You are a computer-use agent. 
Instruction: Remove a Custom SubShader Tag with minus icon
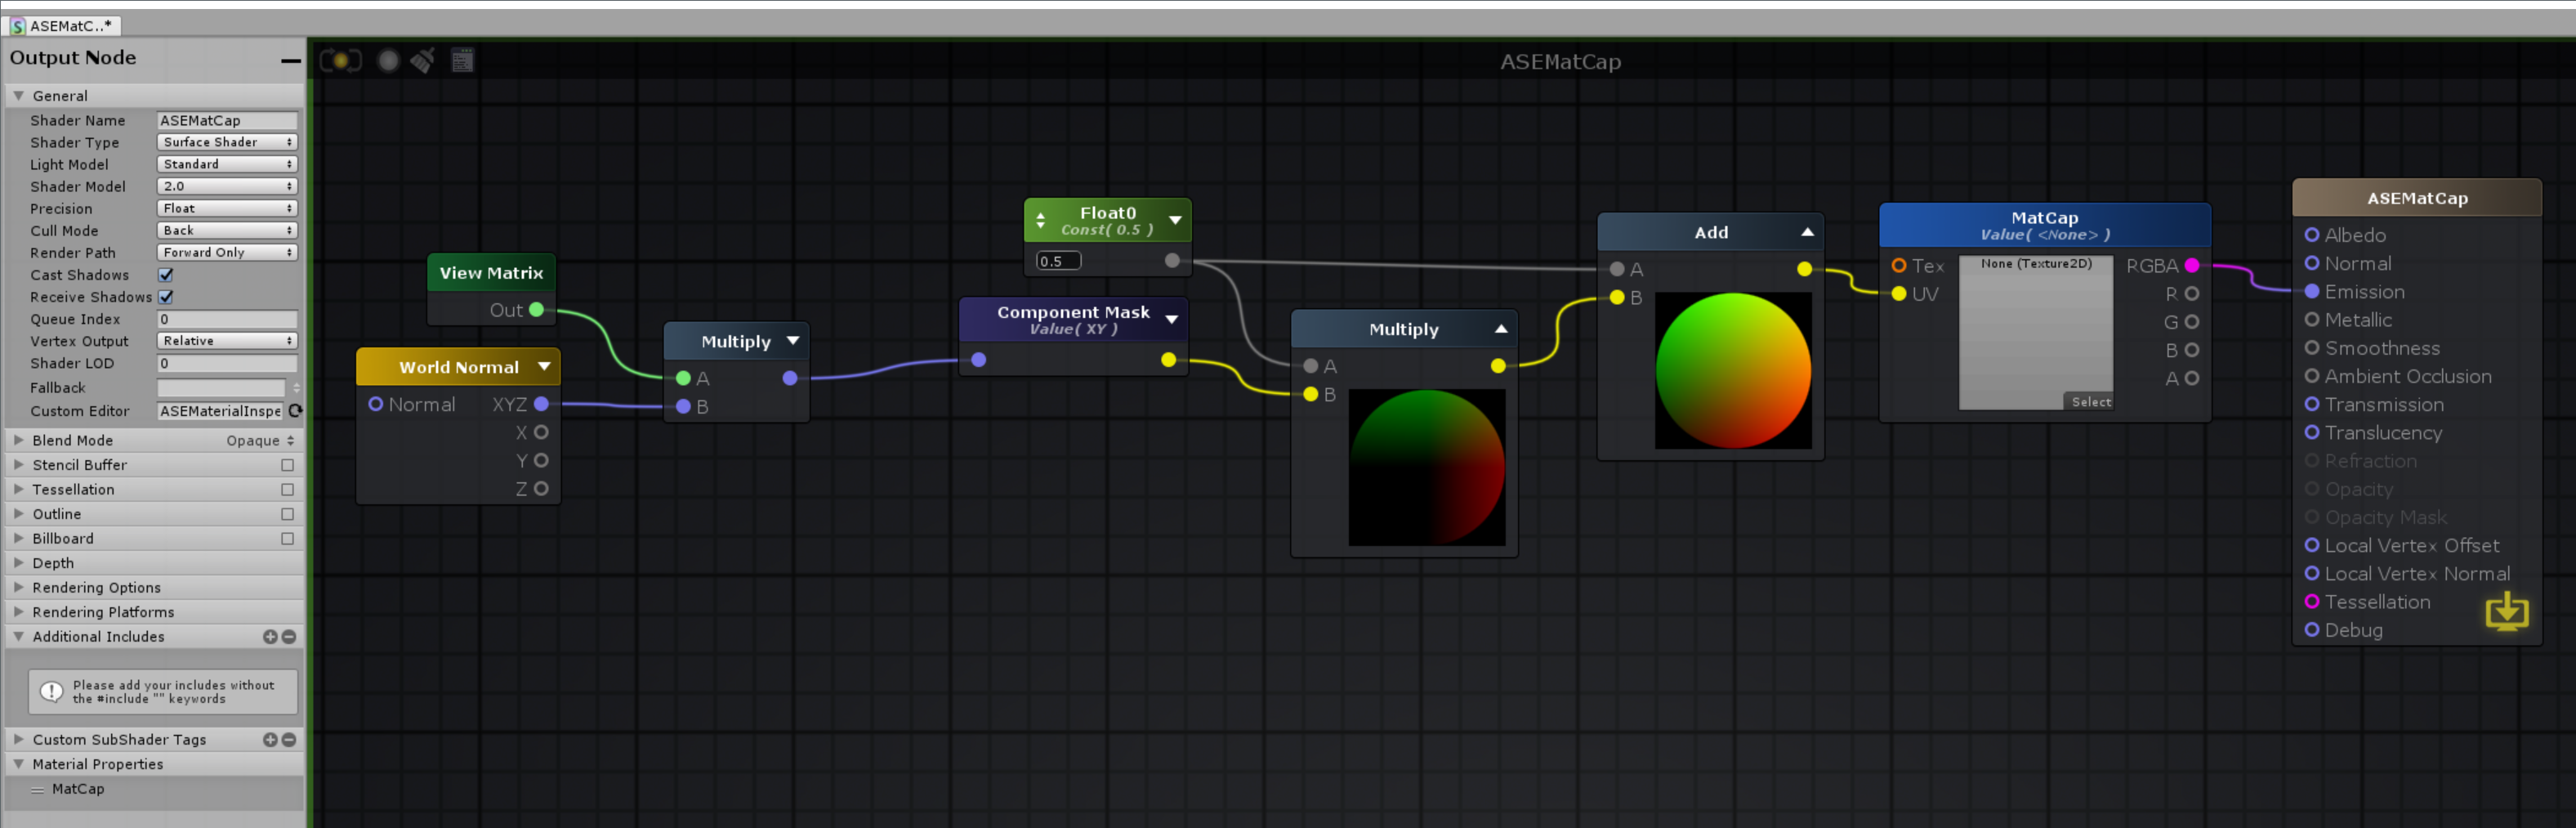click(288, 739)
